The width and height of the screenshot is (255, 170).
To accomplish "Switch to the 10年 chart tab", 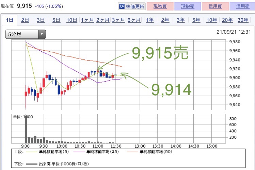I will pyautogui.click(x=212, y=20).
